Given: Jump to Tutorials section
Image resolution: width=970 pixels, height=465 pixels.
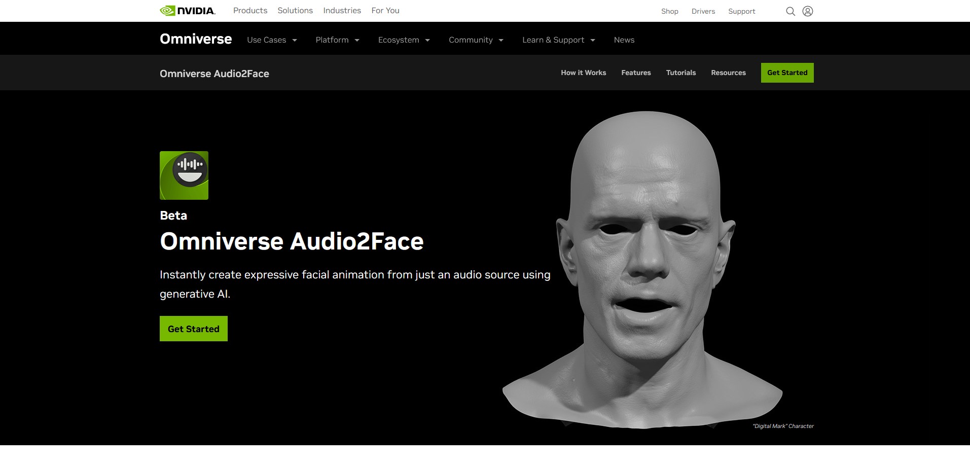Looking at the screenshot, I should click(681, 73).
